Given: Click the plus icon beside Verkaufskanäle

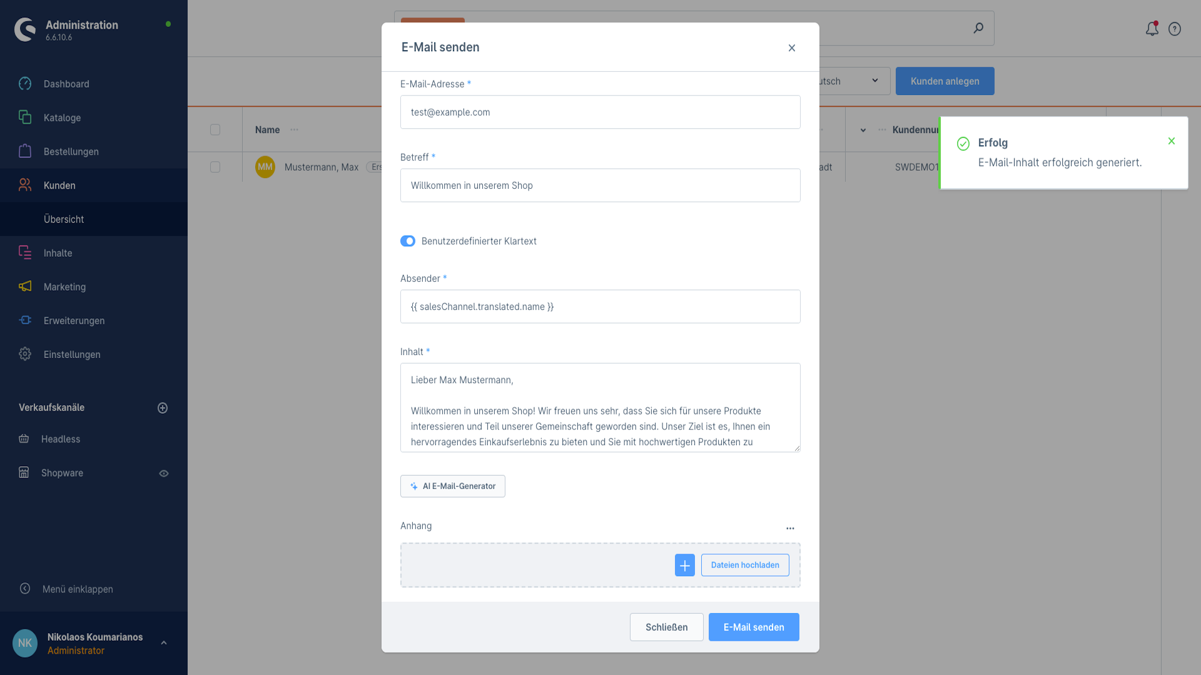Looking at the screenshot, I should [163, 408].
